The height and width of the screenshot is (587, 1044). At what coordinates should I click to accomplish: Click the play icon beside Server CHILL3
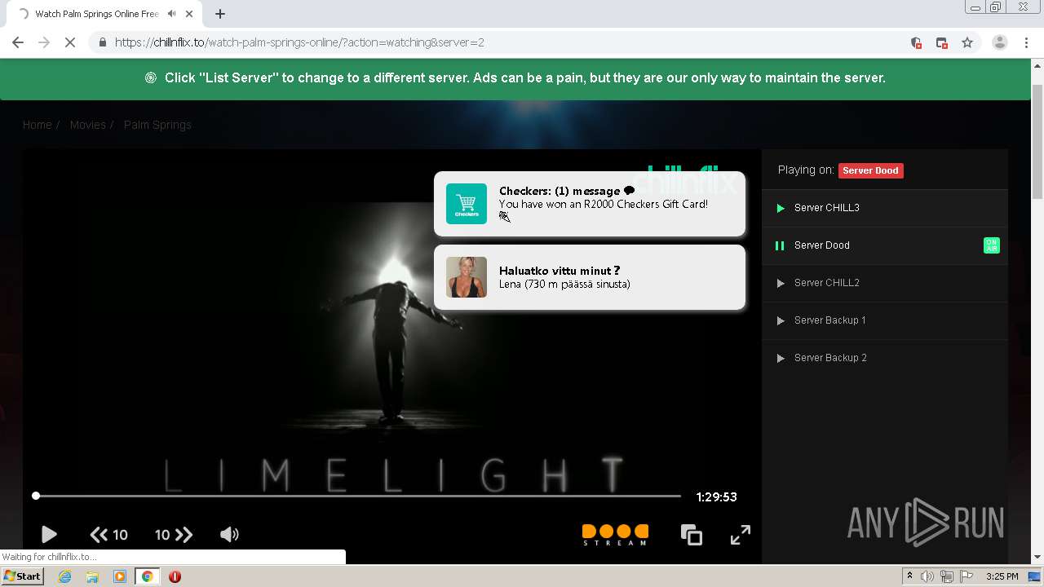[781, 208]
